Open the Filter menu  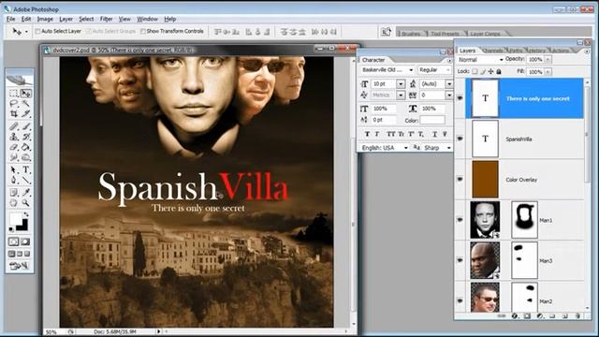point(106,19)
